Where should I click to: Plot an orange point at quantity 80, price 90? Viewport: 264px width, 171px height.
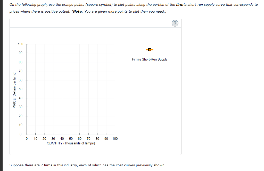97,53
